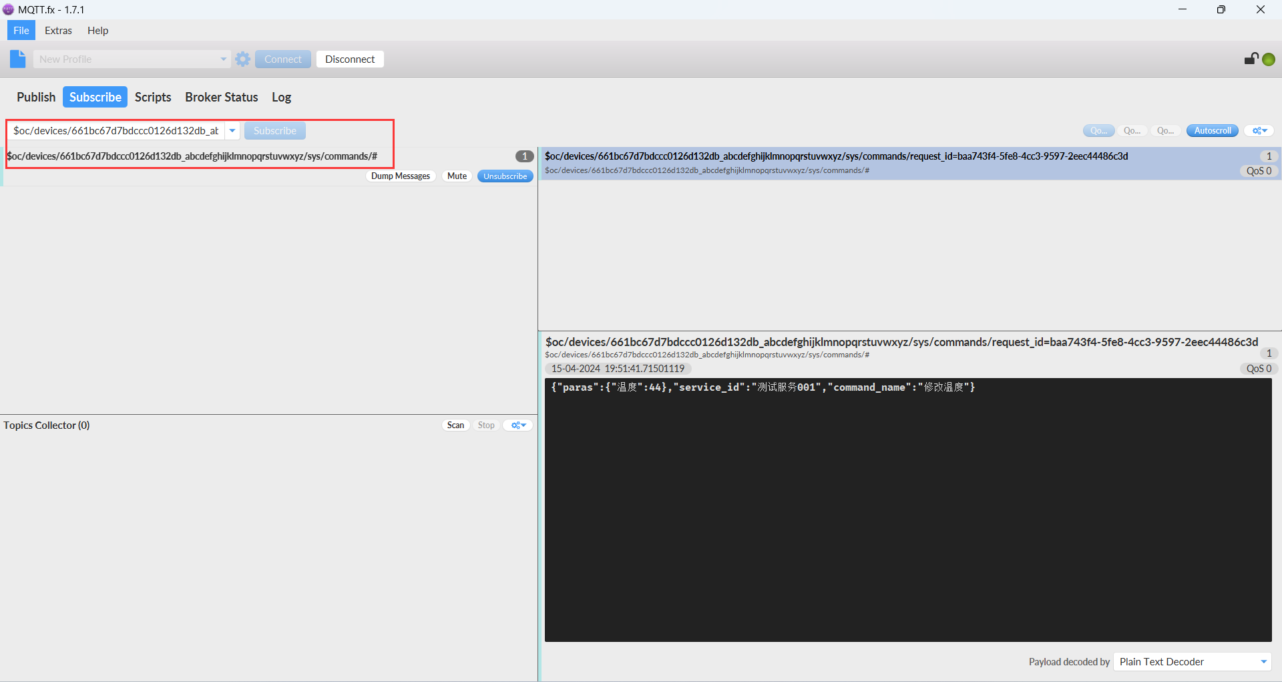The height and width of the screenshot is (682, 1282).
Task: Click the Disconnect button
Action: 350,59
